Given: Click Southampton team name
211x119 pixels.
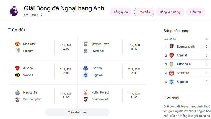Looking at the screenshot, I should (x=32, y=99).
